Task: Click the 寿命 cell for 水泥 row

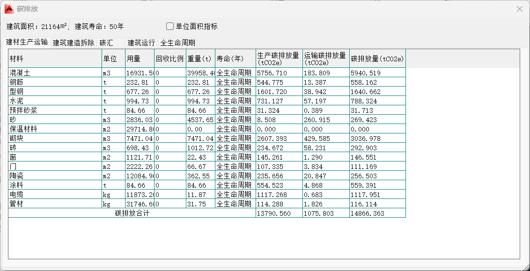Action: (x=235, y=101)
